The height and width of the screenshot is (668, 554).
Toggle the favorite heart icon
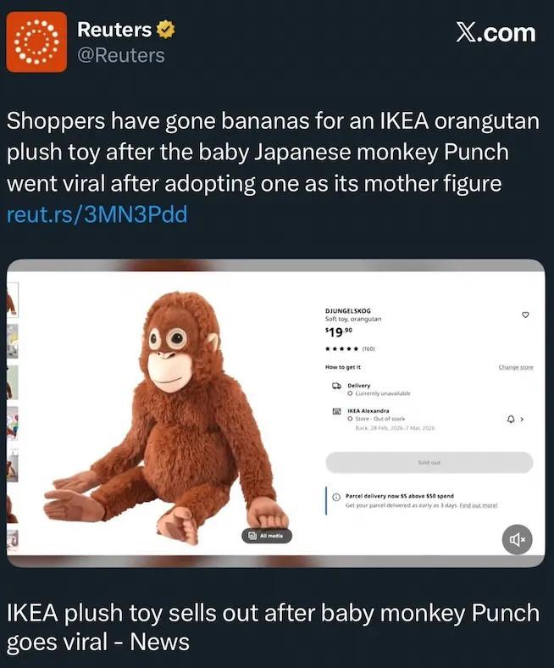click(525, 315)
